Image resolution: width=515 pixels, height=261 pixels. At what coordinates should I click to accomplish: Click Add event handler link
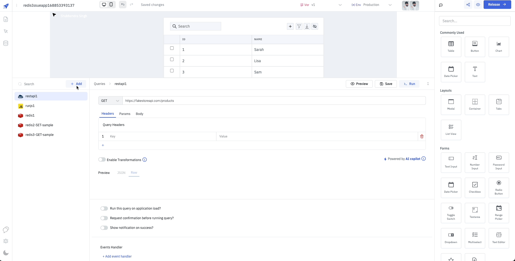pyautogui.click(x=117, y=256)
